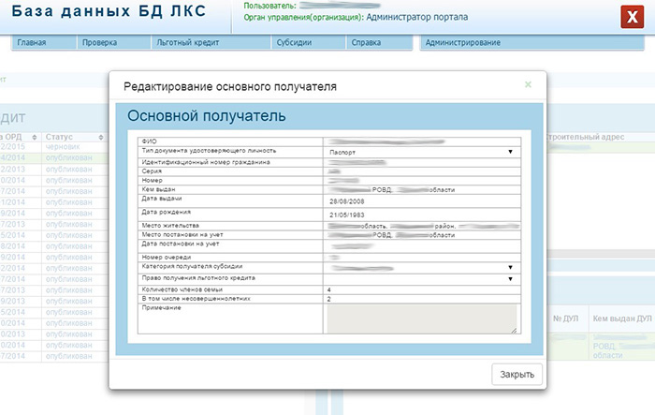Click the ФИО input field
The height and width of the screenshot is (415, 655).
pyautogui.click(x=421, y=141)
